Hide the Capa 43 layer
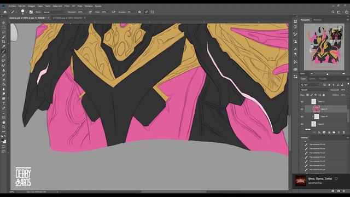 pyautogui.click(x=302, y=117)
